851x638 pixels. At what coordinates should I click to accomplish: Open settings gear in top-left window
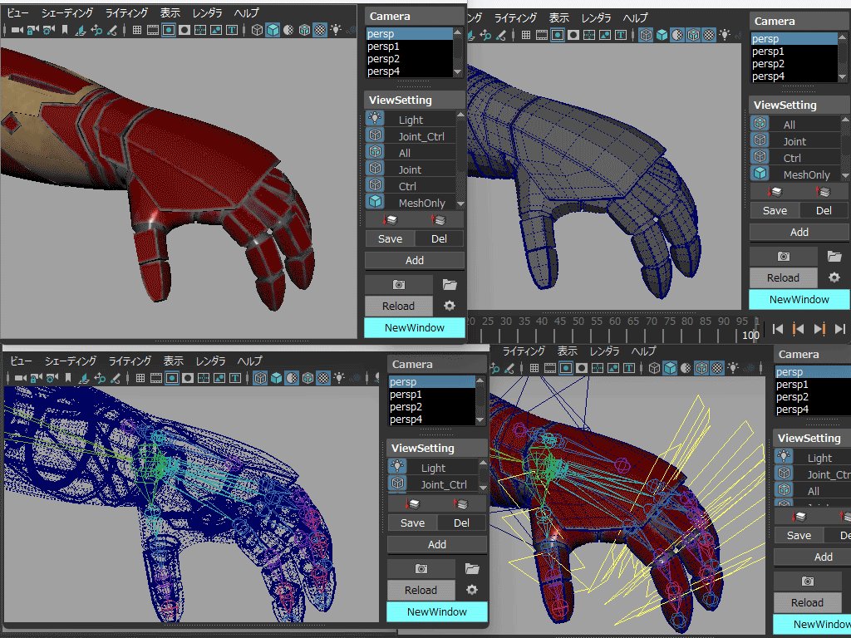pyautogui.click(x=450, y=306)
